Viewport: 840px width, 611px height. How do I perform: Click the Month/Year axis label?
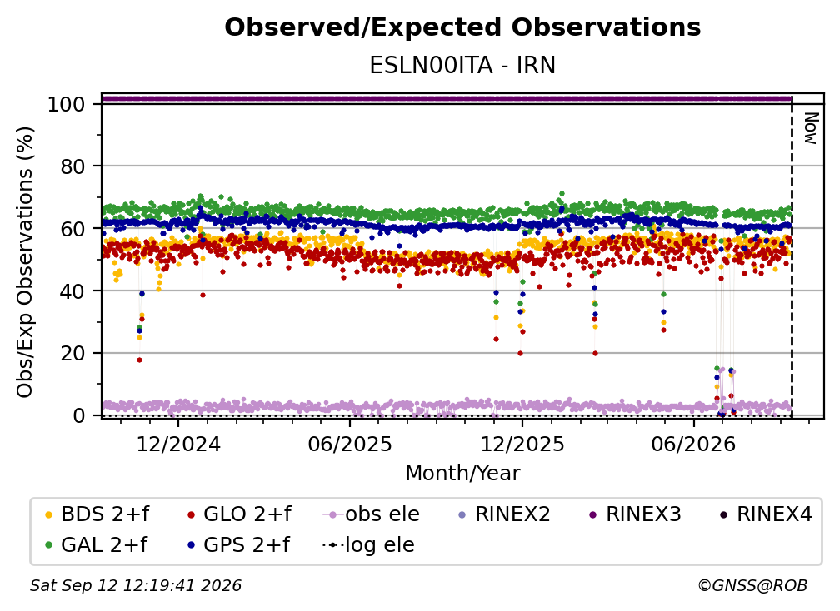462,474
